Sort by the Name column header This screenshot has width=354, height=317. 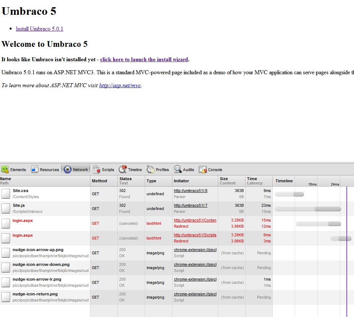tap(45, 181)
